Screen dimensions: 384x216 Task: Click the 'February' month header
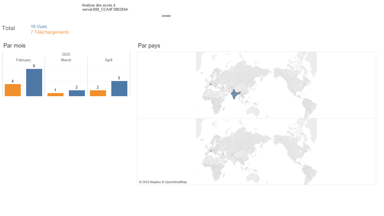[23, 60]
